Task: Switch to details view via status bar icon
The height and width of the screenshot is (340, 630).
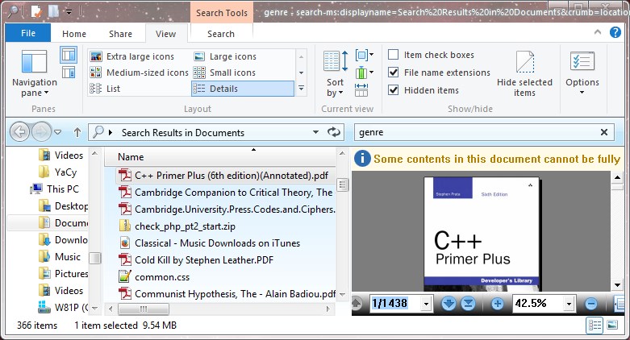Action: pyautogui.click(x=595, y=325)
